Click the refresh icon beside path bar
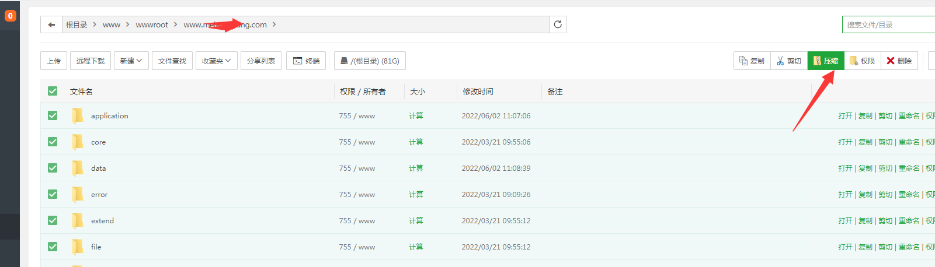 (558, 24)
